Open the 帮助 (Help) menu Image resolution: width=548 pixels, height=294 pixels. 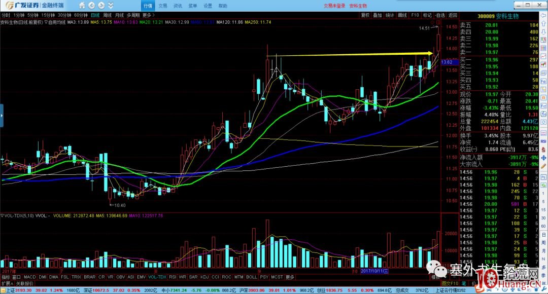click(x=223, y=6)
